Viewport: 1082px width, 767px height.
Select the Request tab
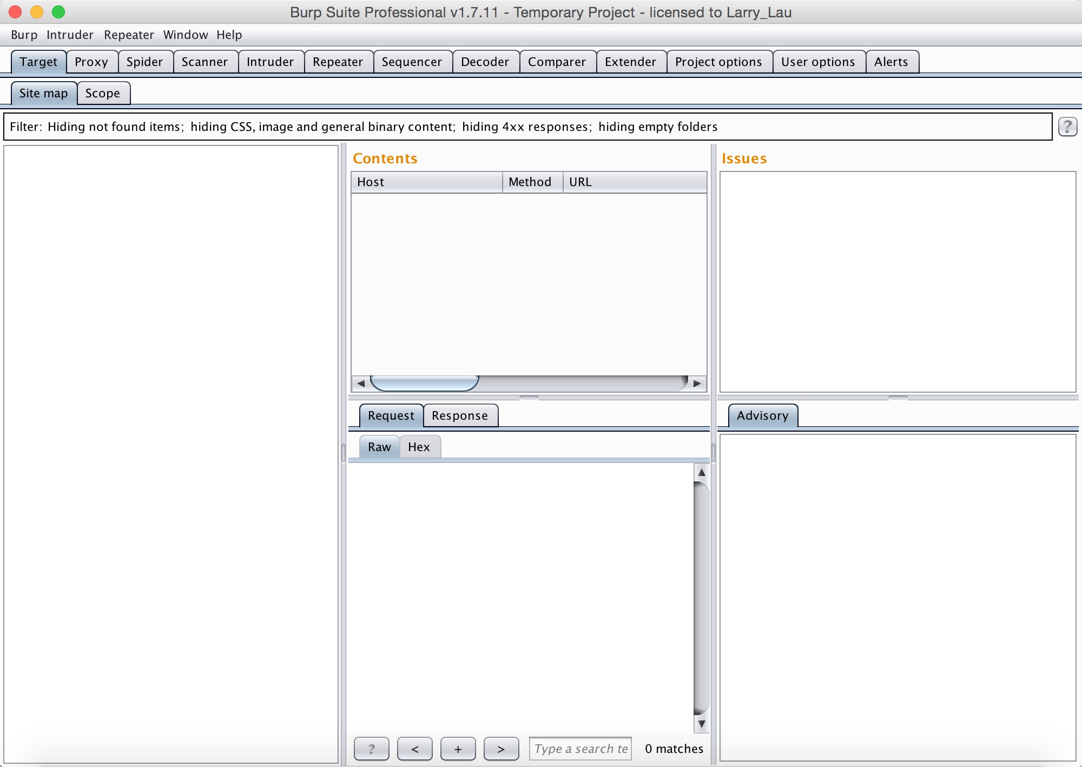pyautogui.click(x=391, y=415)
